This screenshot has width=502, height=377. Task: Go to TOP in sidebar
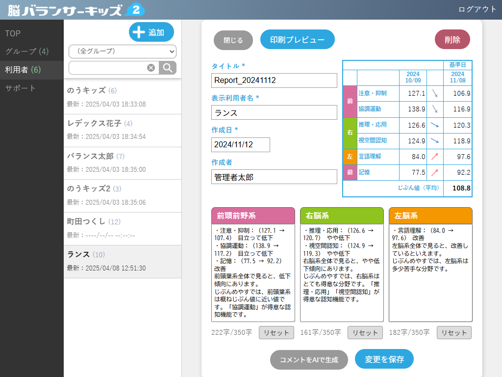[x=13, y=33]
